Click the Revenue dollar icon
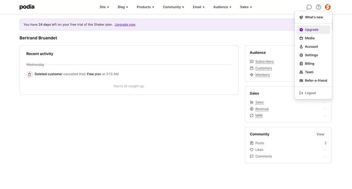Viewport: 352px width, 189px height. click(x=251, y=109)
